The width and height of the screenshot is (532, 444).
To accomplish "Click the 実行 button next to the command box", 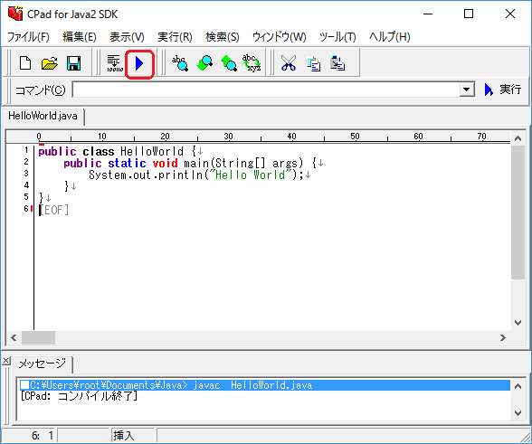I will tap(503, 90).
